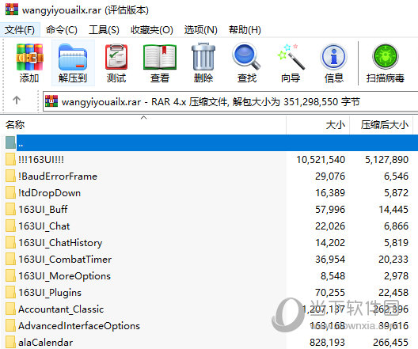Launch the Wizard (向导) wand icon

291,56
